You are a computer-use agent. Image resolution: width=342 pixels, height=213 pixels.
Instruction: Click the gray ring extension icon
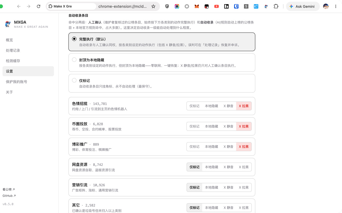point(187,6)
